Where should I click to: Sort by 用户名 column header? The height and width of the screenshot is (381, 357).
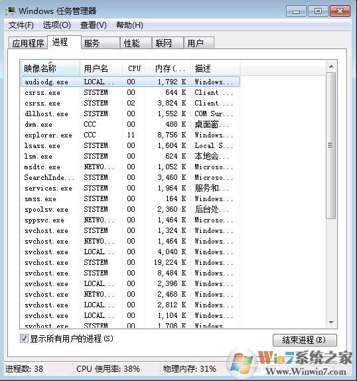[101, 68]
